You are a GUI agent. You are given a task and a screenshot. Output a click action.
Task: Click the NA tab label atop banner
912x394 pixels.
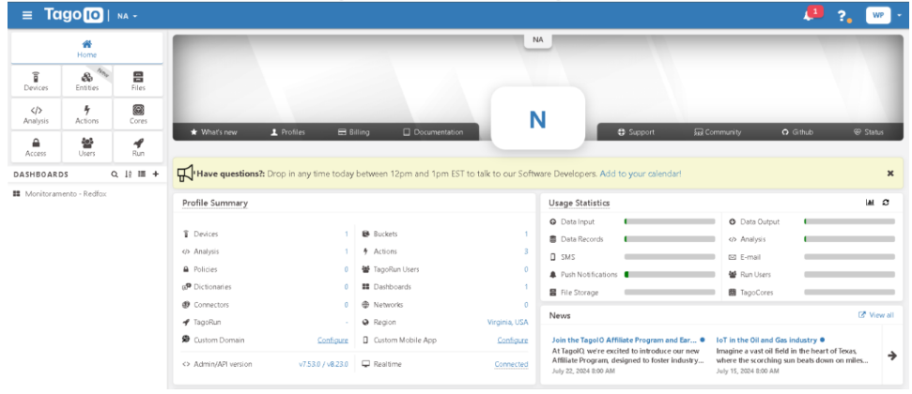point(538,40)
